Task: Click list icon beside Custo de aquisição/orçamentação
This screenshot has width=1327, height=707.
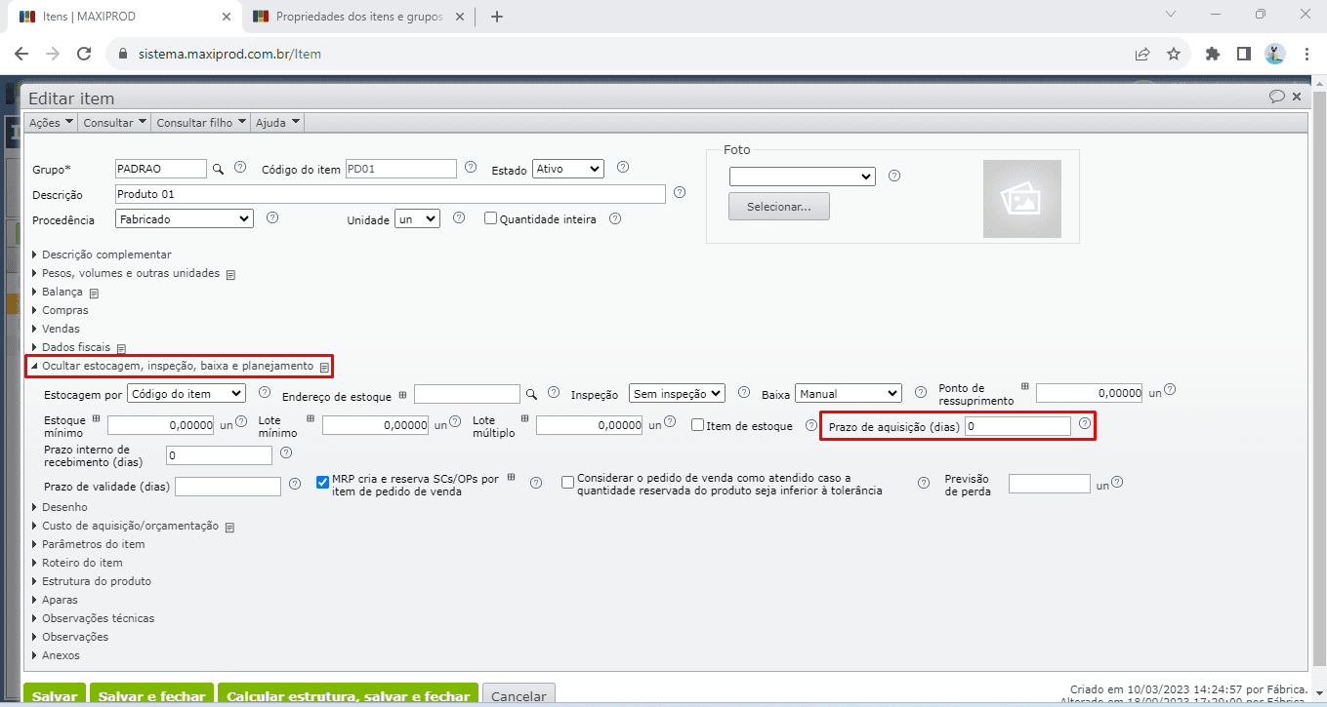Action: coord(229,527)
